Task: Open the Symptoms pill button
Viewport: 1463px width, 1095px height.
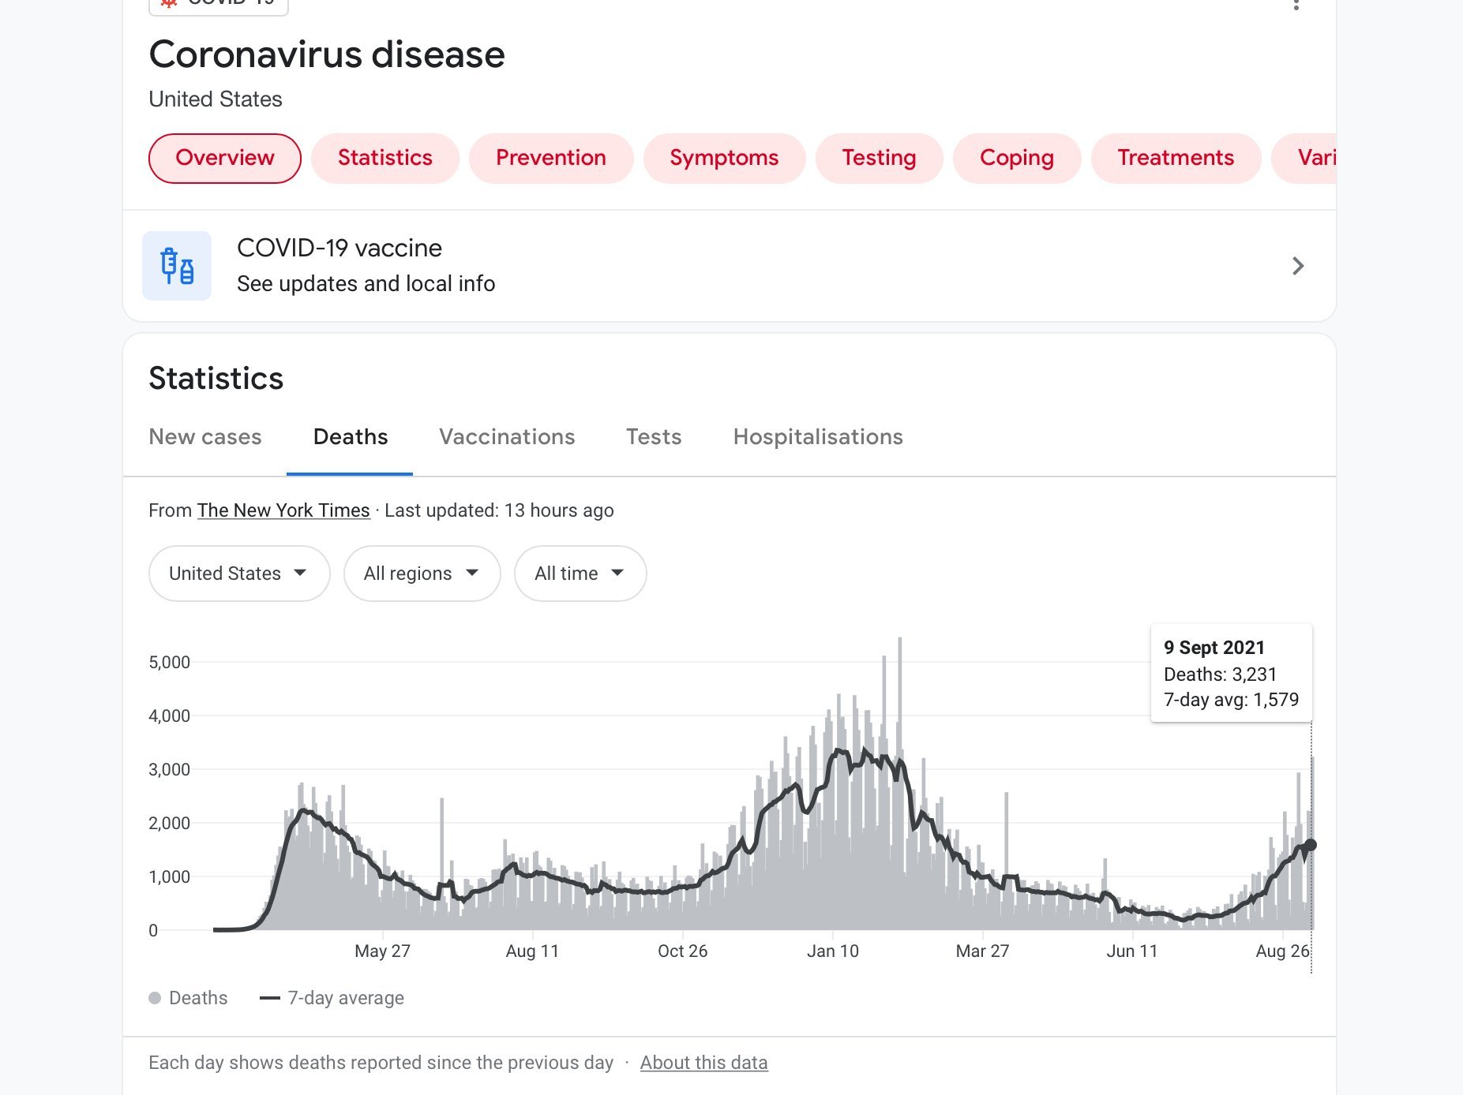Action: coord(724,158)
